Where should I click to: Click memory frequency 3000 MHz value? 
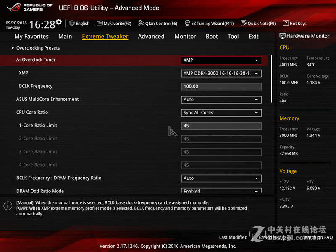tap(289, 135)
